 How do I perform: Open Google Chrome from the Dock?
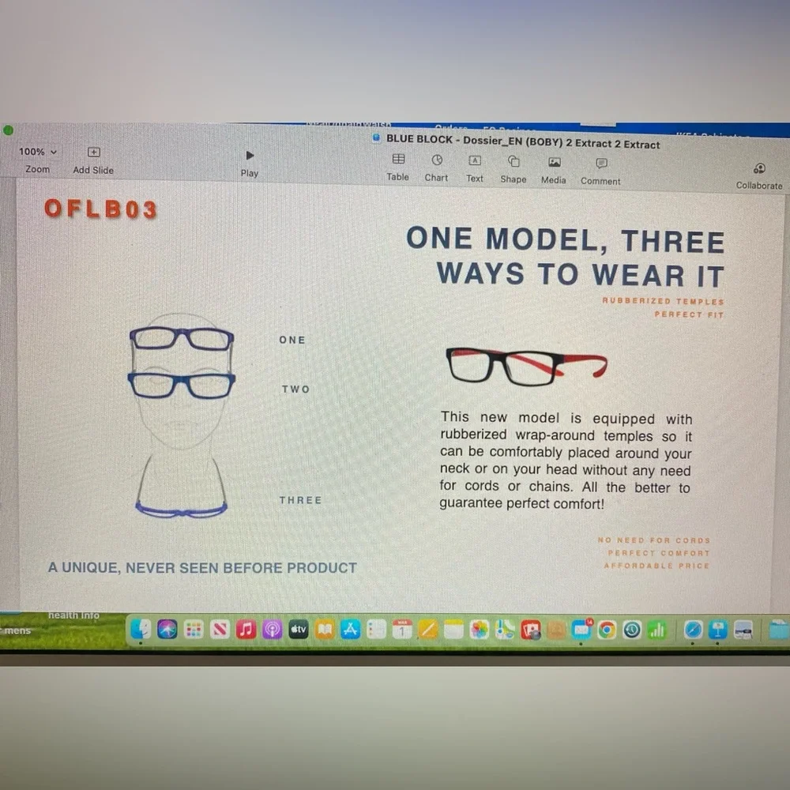[607, 630]
